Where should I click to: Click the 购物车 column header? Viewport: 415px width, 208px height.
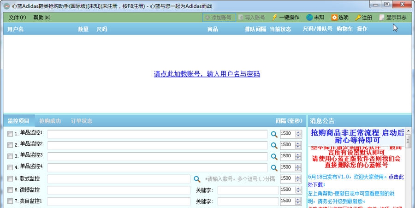[344, 29]
